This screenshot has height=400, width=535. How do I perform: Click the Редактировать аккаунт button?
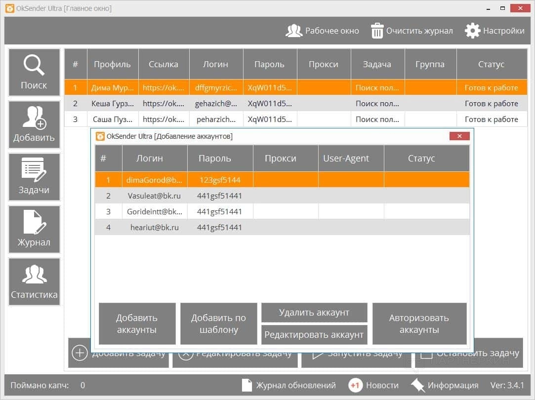(314, 335)
